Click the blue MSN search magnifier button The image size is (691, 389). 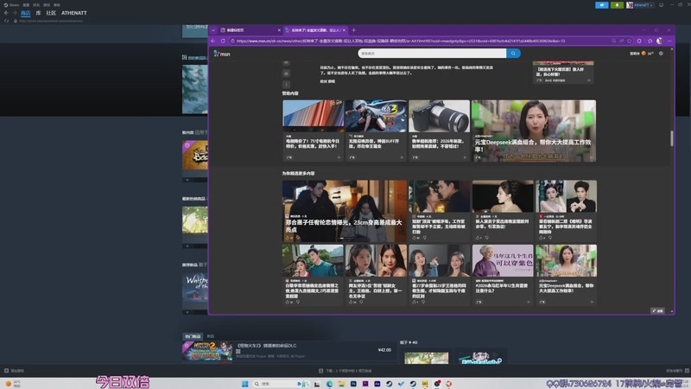point(513,54)
